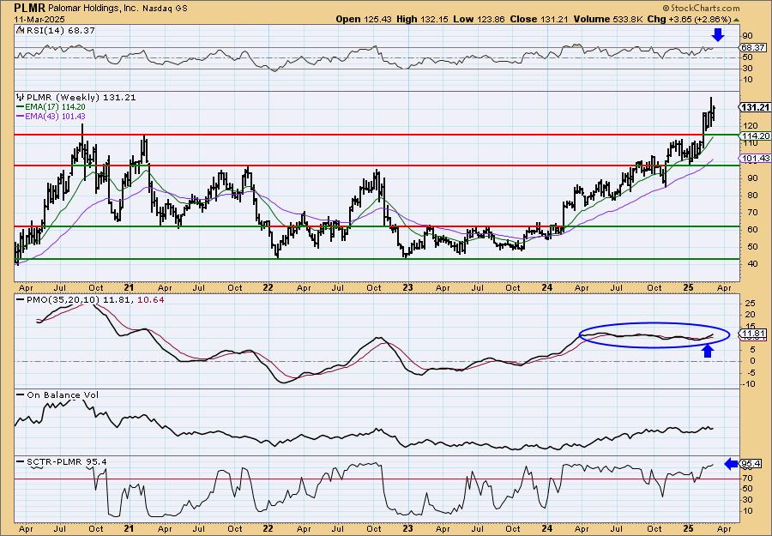Select the Close 131.21 value in the header
Screen dimensions: 772x536
[540, 19]
